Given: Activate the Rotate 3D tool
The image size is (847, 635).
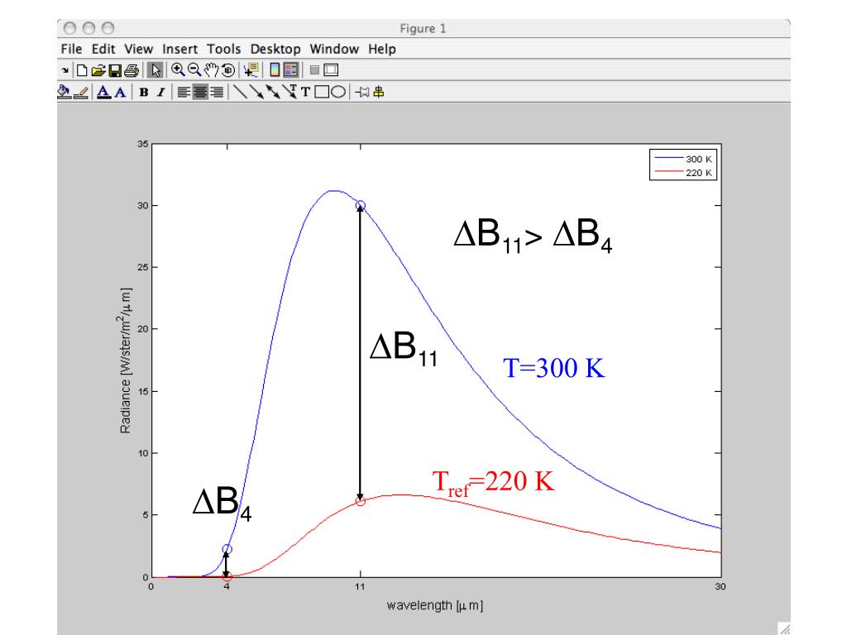Looking at the screenshot, I should (228, 69).
